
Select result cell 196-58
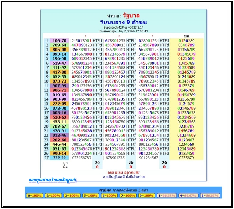[x=60, y=58]
